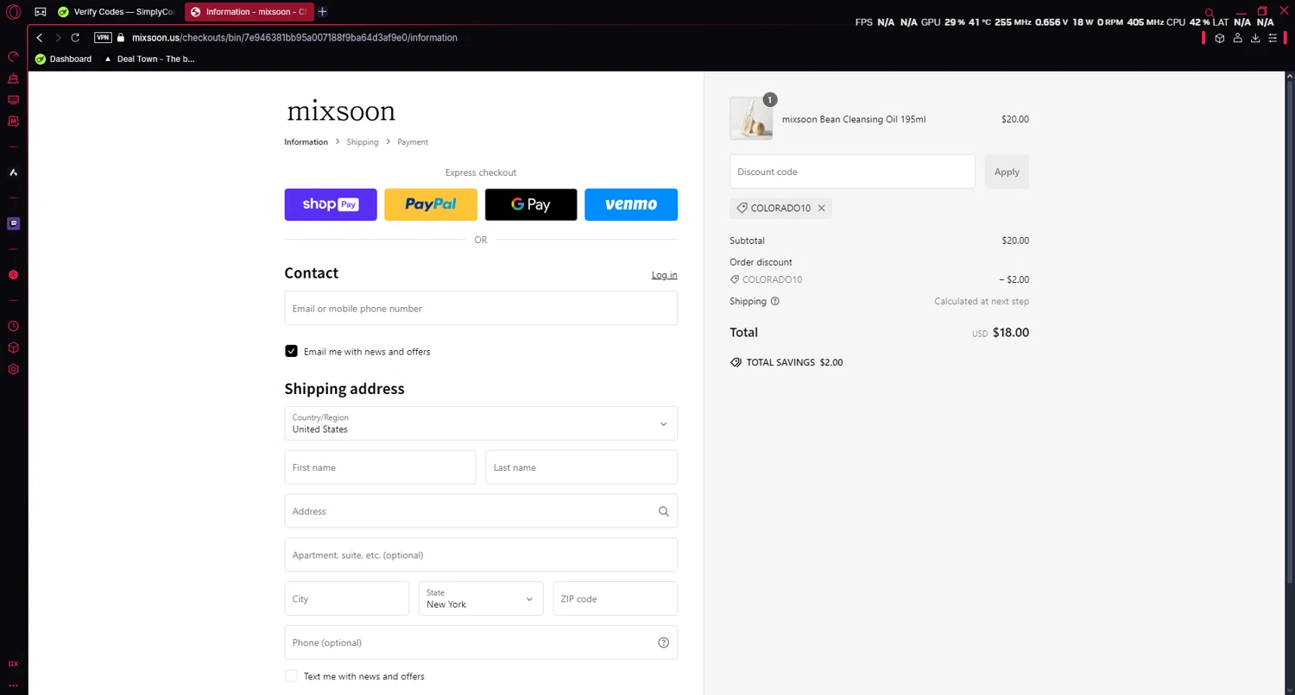Click the Information breadcrumb step
This screenshot has width=1295, height=695.
[x=306, y=142]
